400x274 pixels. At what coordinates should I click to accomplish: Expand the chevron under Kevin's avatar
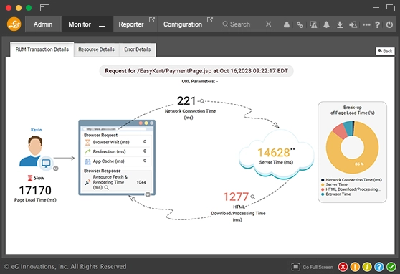(x=56, y=169)
